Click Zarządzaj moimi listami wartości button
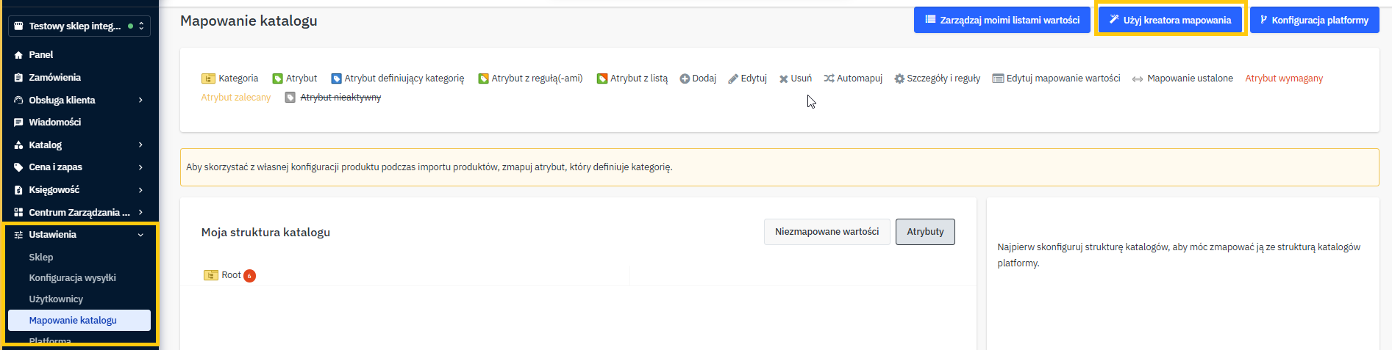 click(1002, 21)
